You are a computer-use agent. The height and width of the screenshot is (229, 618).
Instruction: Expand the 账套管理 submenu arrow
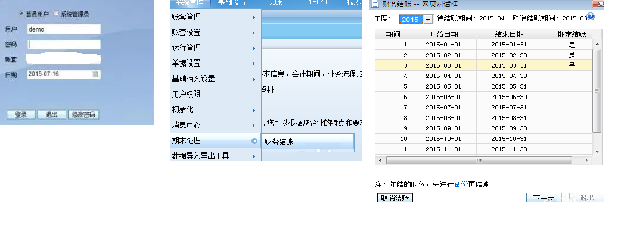254,17
